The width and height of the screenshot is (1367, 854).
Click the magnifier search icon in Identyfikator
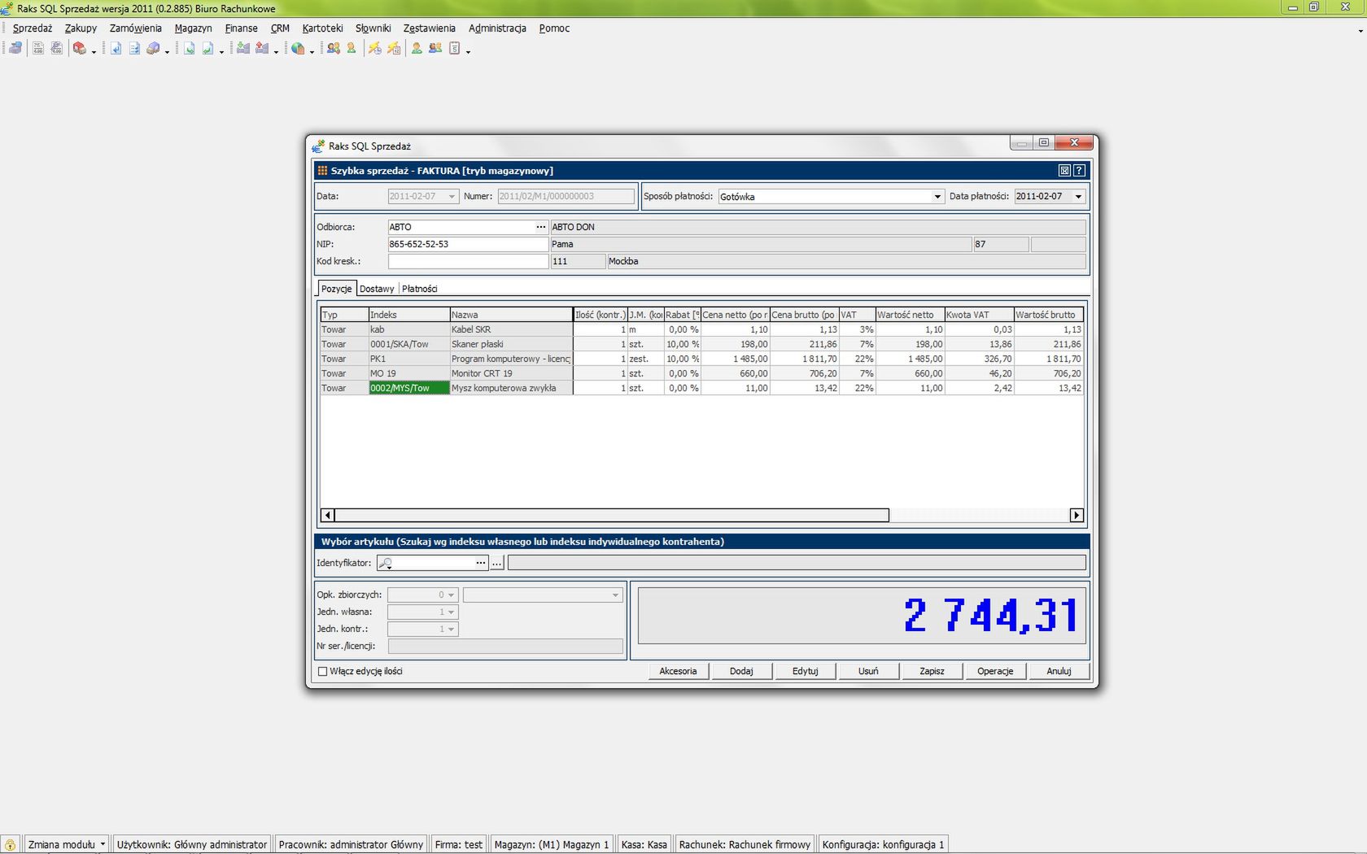click(387, 563)
